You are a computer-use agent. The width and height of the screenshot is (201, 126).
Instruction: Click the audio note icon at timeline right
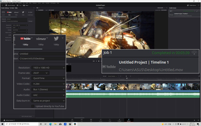(x=199, y=76)
